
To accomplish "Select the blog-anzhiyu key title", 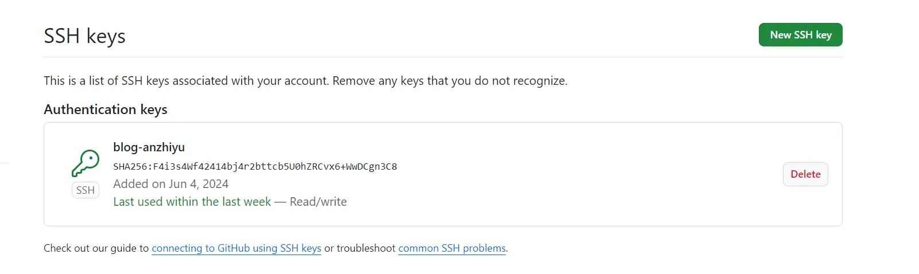I will (149, 147).
